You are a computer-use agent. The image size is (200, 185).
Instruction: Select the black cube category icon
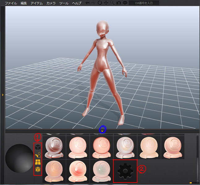click(x=38, y=147)
